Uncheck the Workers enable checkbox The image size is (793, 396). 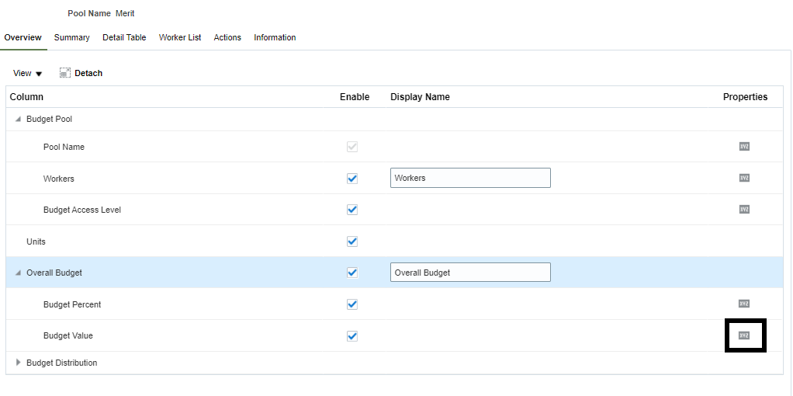pyautogui.click(x=352, y=178)
